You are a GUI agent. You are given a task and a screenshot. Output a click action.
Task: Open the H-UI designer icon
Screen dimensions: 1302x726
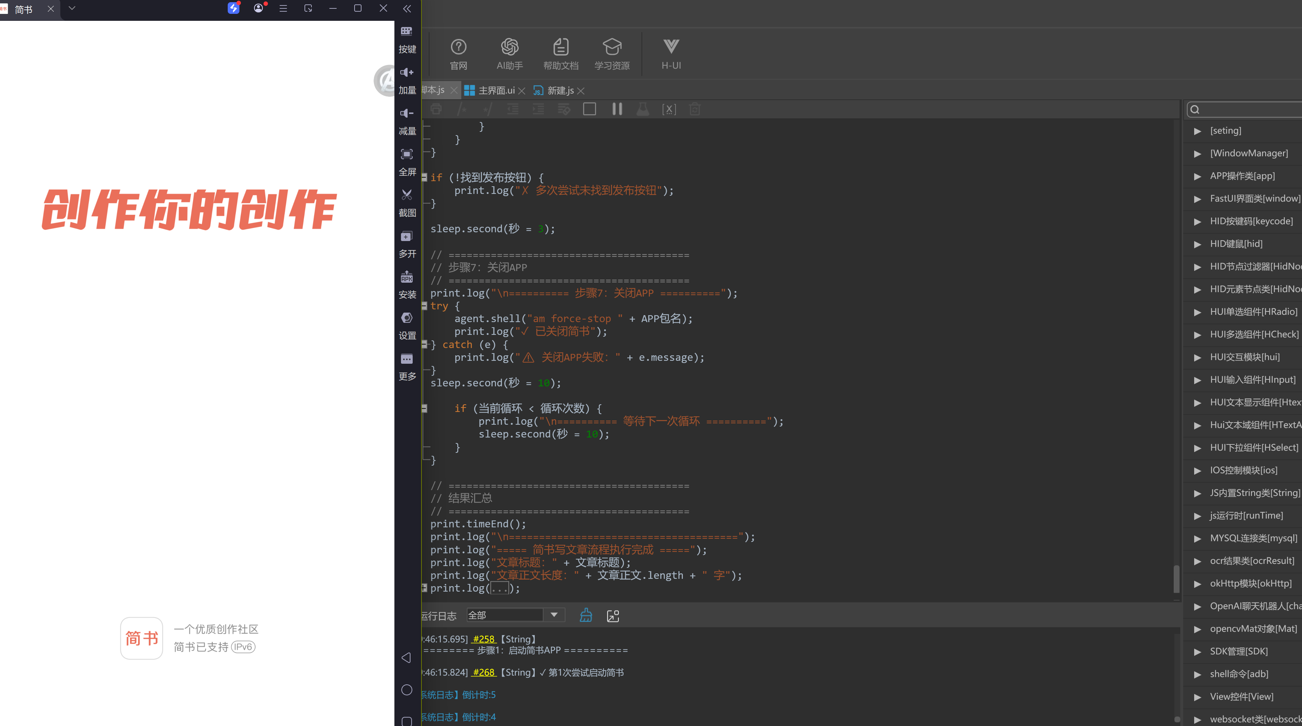[671, 54]
